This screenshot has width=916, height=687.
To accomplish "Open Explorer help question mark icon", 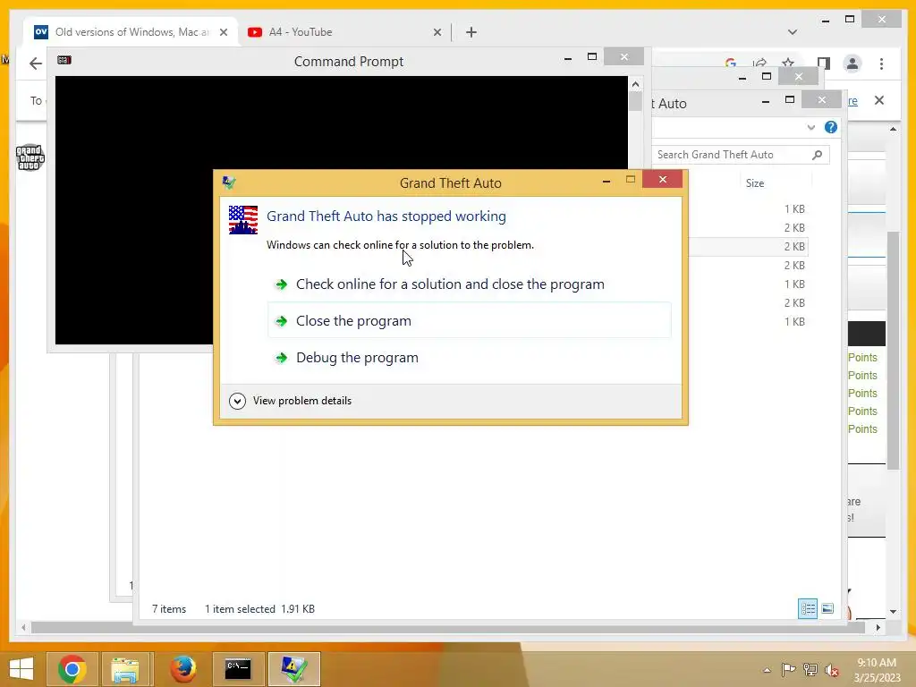I will 831,127.
